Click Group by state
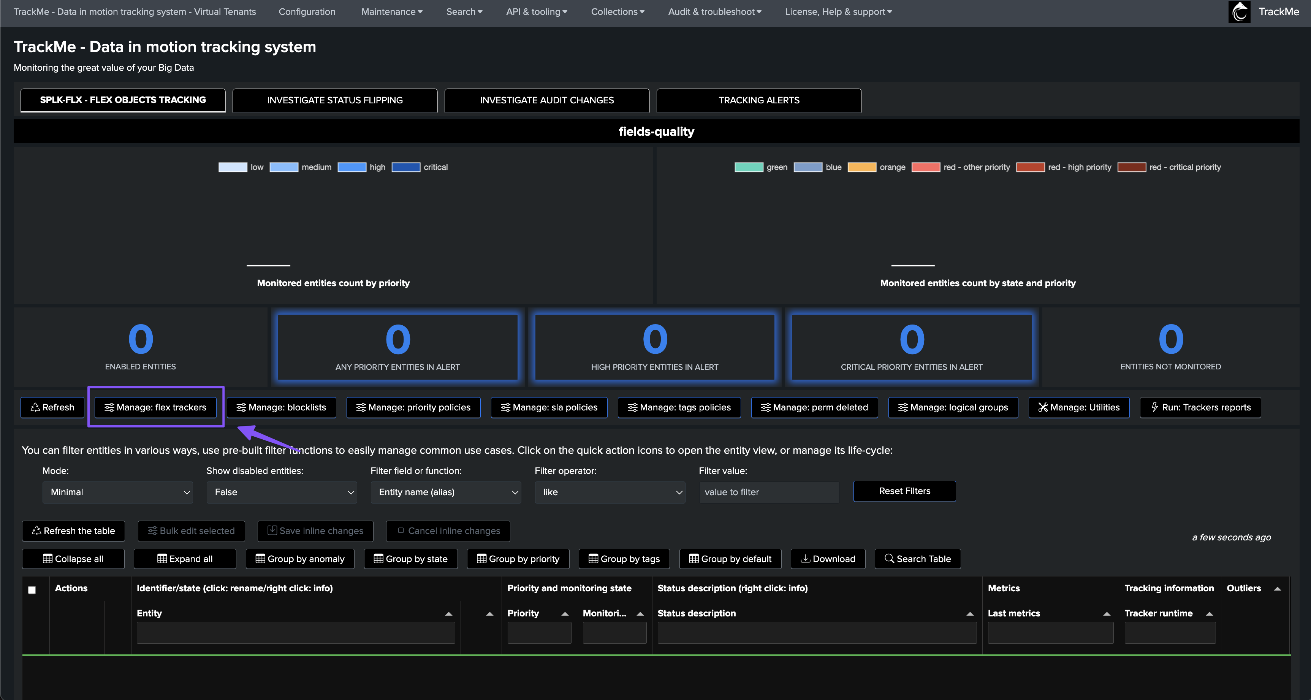This screenshot has height=700, width=1311. click(x=411, y=559)
